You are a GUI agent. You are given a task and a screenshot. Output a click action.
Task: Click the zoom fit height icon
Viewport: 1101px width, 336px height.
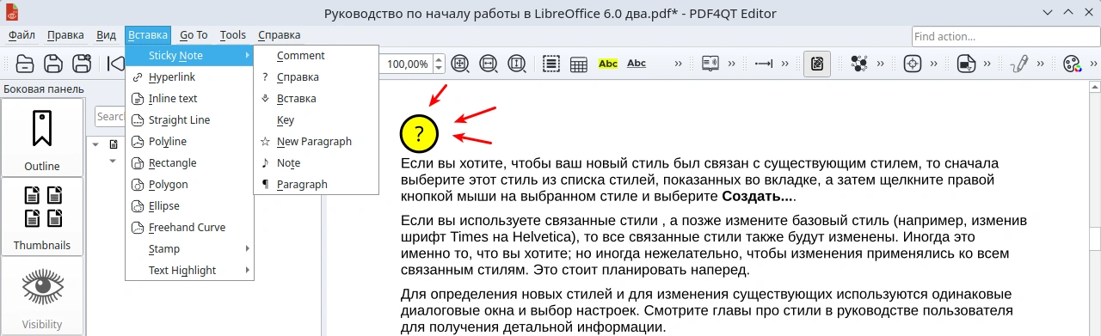click(x=517, y=64)
